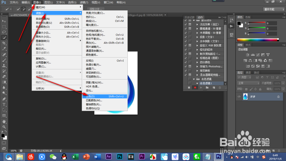The width and height of the screenshot is (286, 161).
Task: Select the Zoom tool in toolbox
Action: tap(4, 127)
